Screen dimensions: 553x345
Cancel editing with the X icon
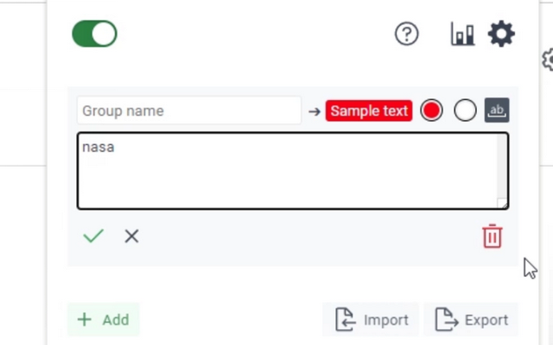131,236
